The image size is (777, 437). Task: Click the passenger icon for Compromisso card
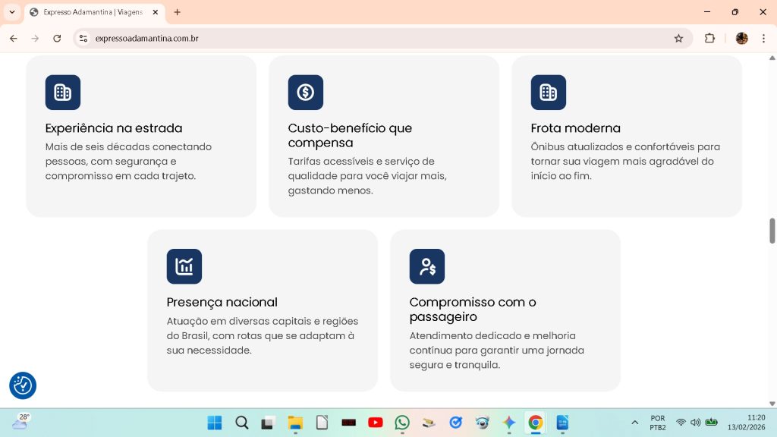click(427, 266)
